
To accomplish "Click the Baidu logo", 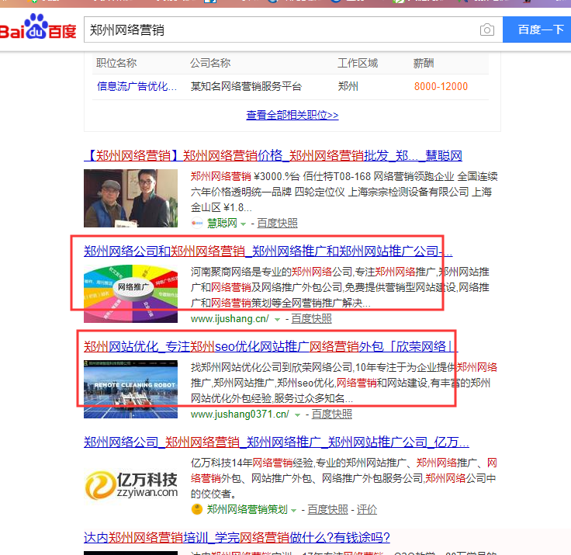I will coord(38,26).
